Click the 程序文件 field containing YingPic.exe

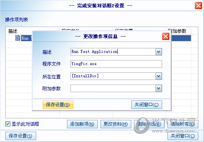(x=116, y=64)
